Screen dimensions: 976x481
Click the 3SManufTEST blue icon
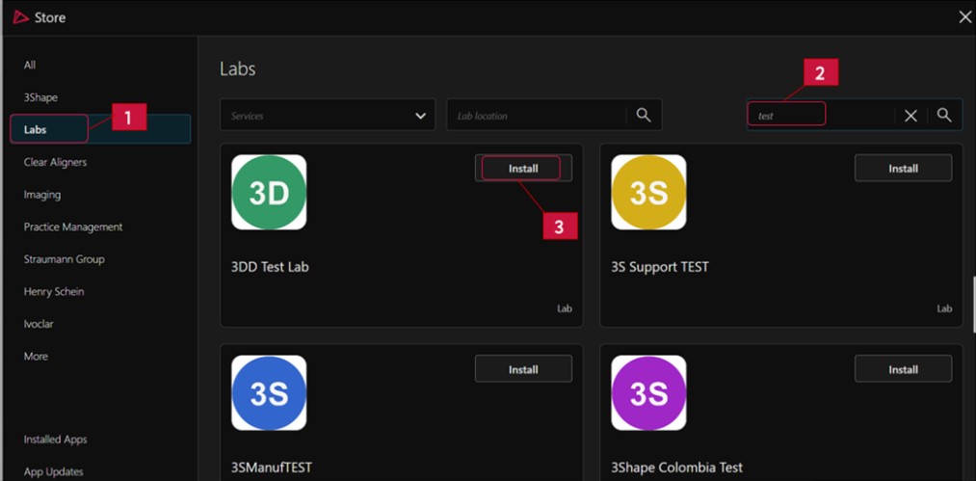269,393
